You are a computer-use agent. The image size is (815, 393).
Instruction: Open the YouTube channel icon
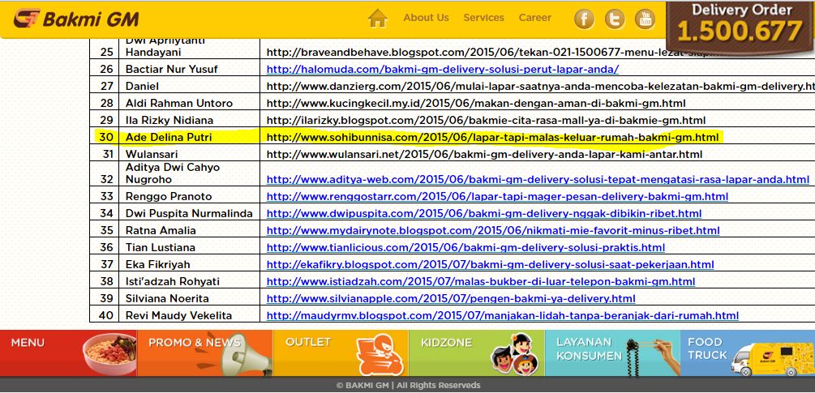[x=645, y=19]
